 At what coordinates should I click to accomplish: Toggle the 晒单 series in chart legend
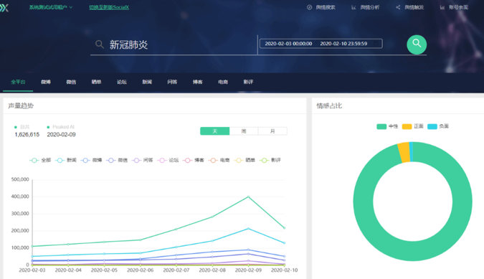245,160
